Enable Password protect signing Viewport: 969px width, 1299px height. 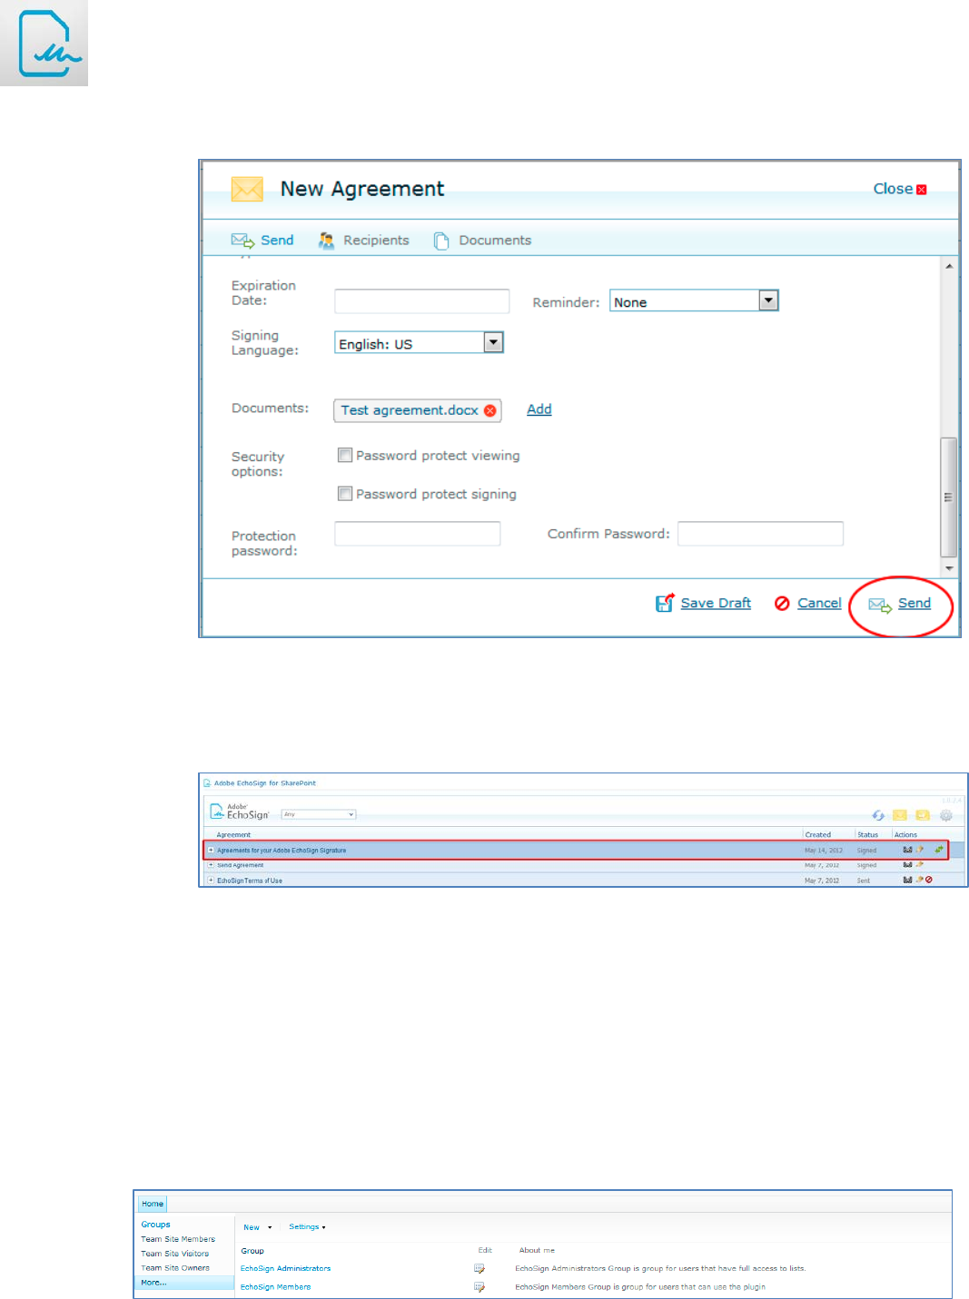(345, 493)
